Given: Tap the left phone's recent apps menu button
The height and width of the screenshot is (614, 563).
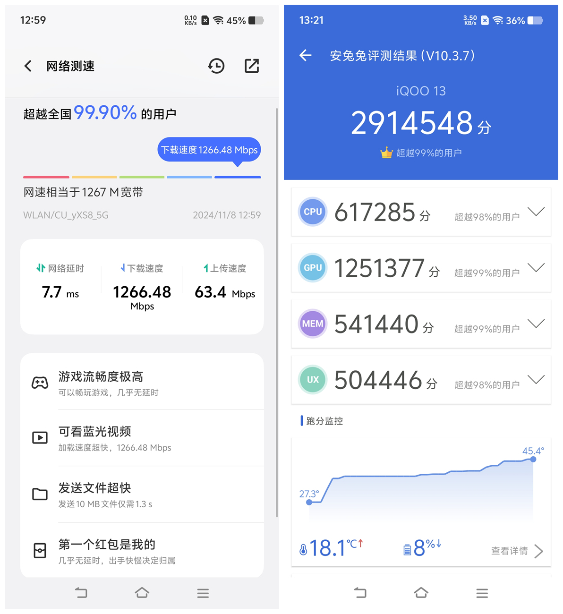Looking at the screenshot, I should pyautogui.click(x=203, y=593).
